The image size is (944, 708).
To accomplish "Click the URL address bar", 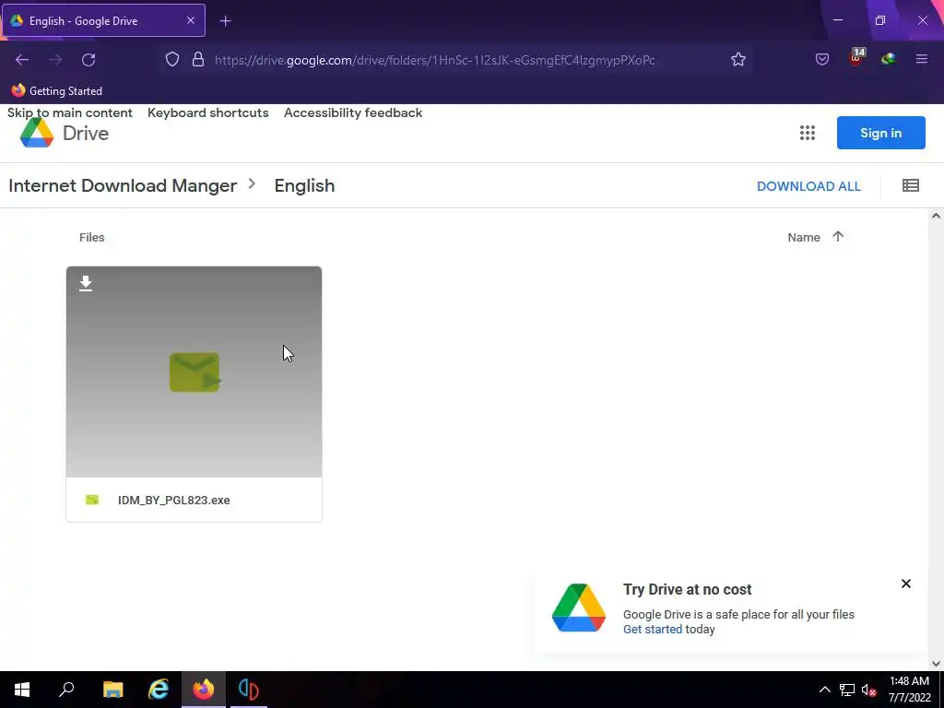I will tap(435, 60).
